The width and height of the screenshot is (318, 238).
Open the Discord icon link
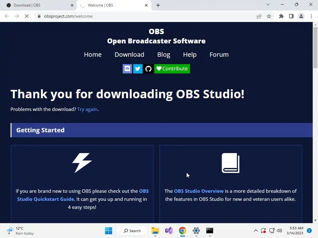click(127, 68)
